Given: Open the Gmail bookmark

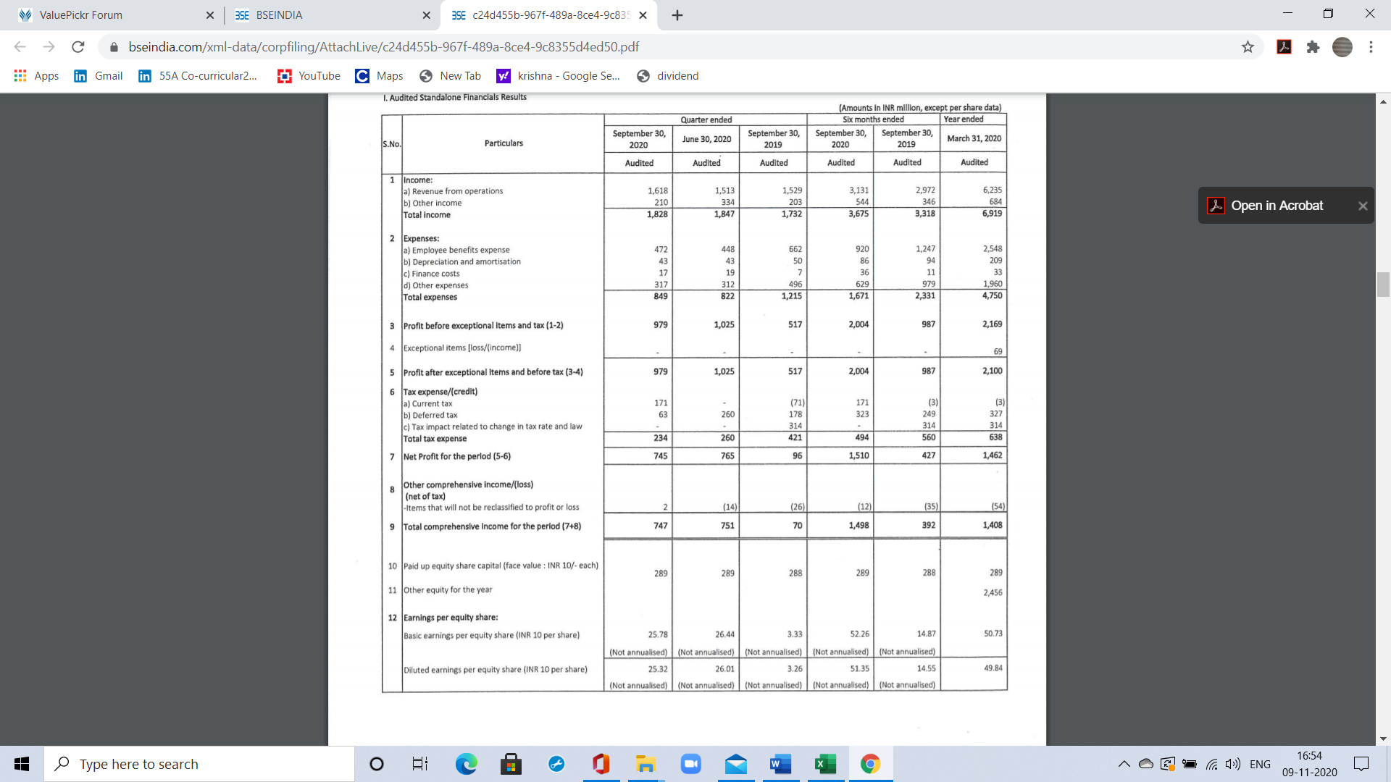Looking at the screenshot, I should (x=99, y=76).
